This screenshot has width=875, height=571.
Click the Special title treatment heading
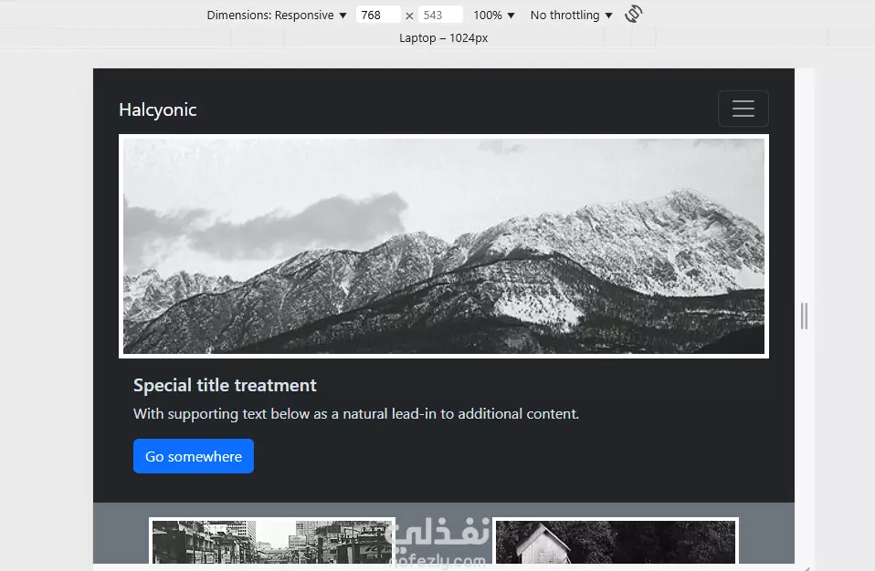(225, 386)
